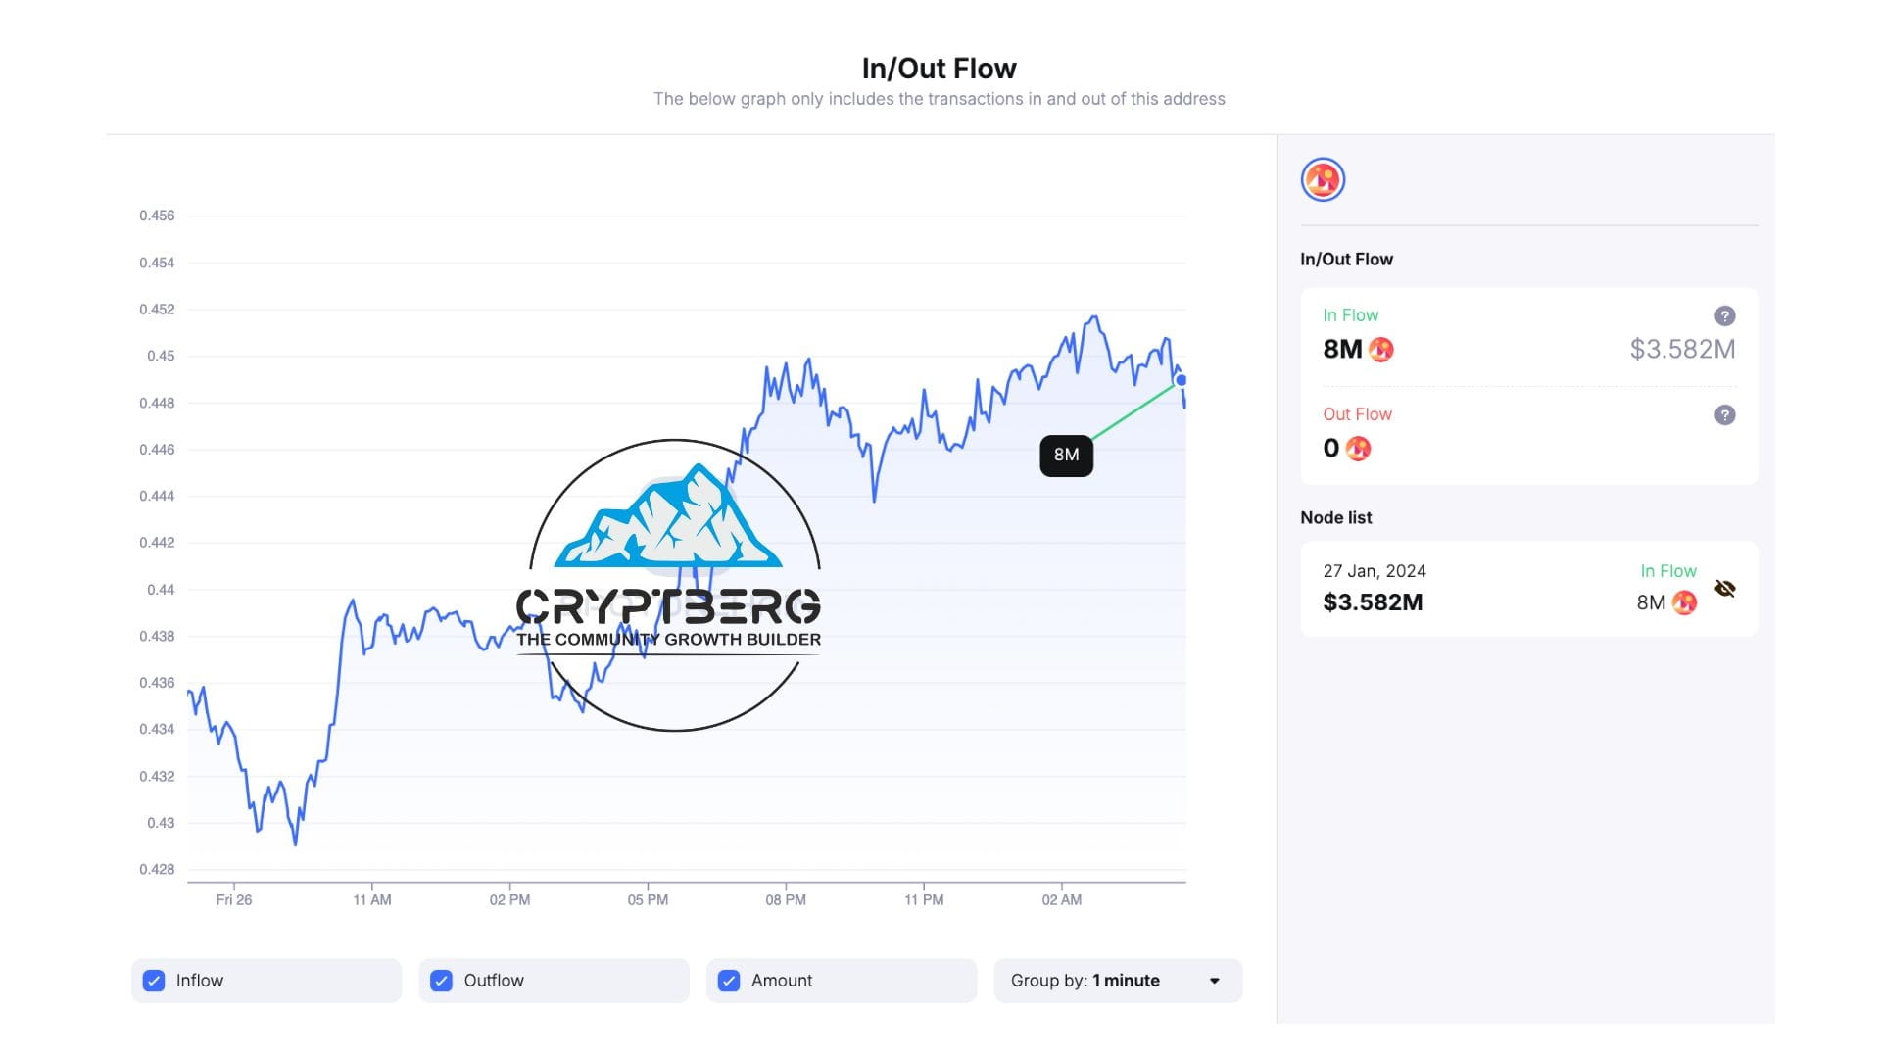
Task: Uncheck the Outflow checkbox
Action: (x=442, y=981)
